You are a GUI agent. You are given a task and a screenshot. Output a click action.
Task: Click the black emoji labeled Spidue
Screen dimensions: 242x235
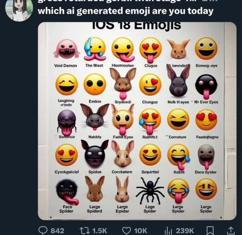pos(95,155)
